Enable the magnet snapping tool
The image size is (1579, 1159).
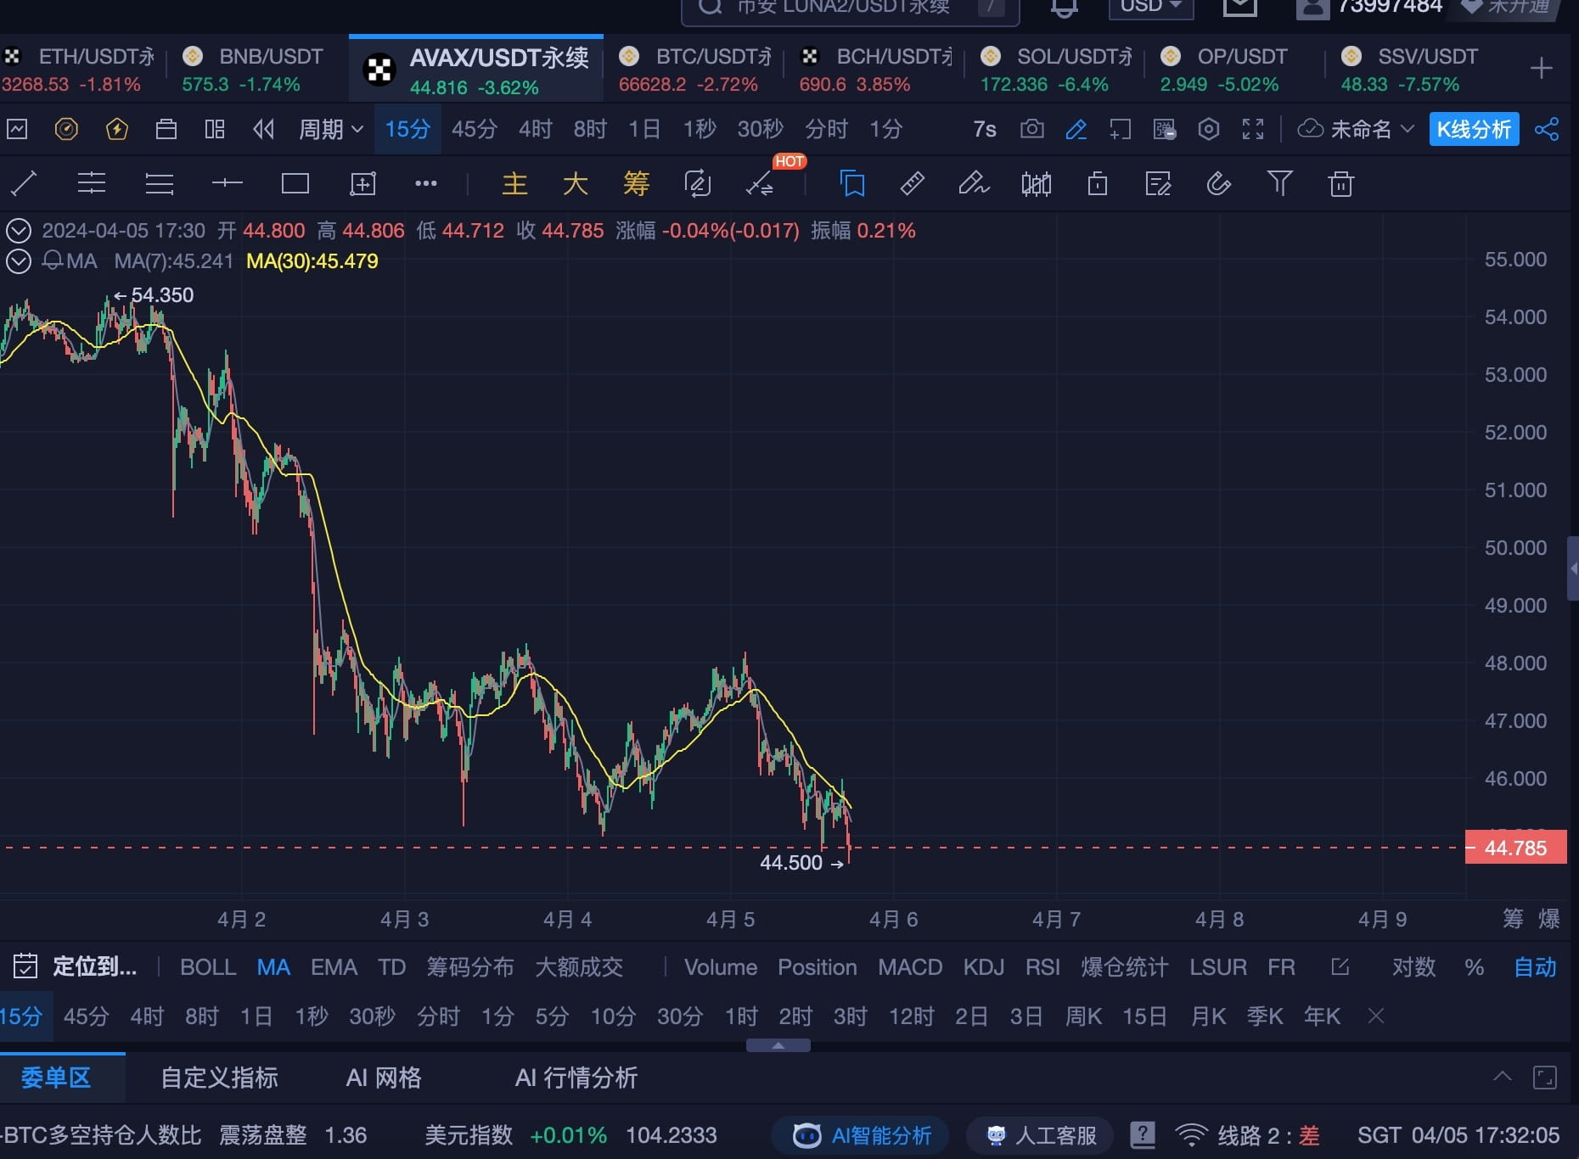tap(1218, 183)
